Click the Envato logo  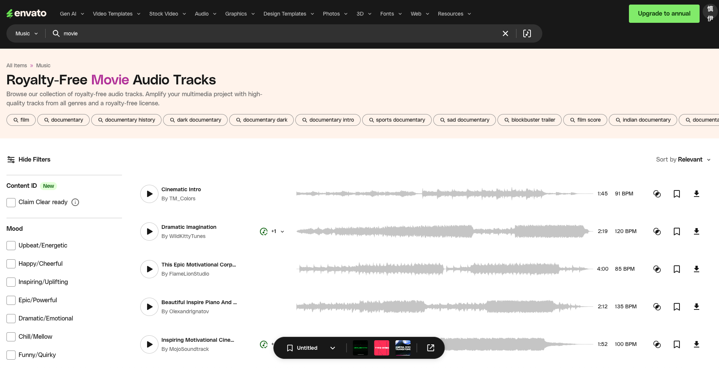tap(27, 14)
